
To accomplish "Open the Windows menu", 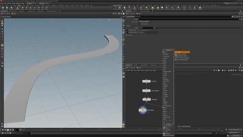I will coord(18,3).
